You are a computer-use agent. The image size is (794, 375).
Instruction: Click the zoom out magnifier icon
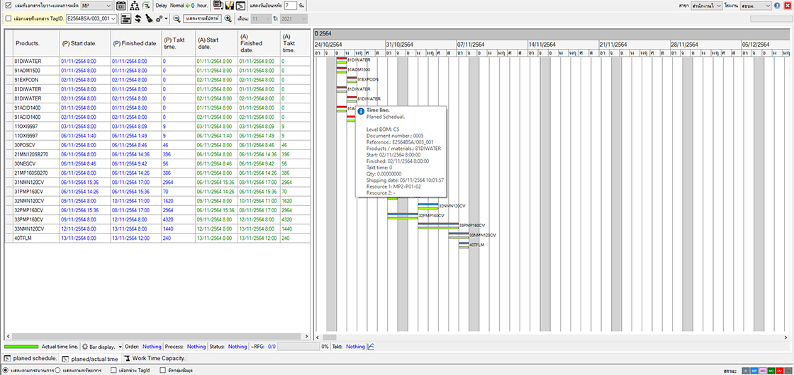[x=176, y=18]
